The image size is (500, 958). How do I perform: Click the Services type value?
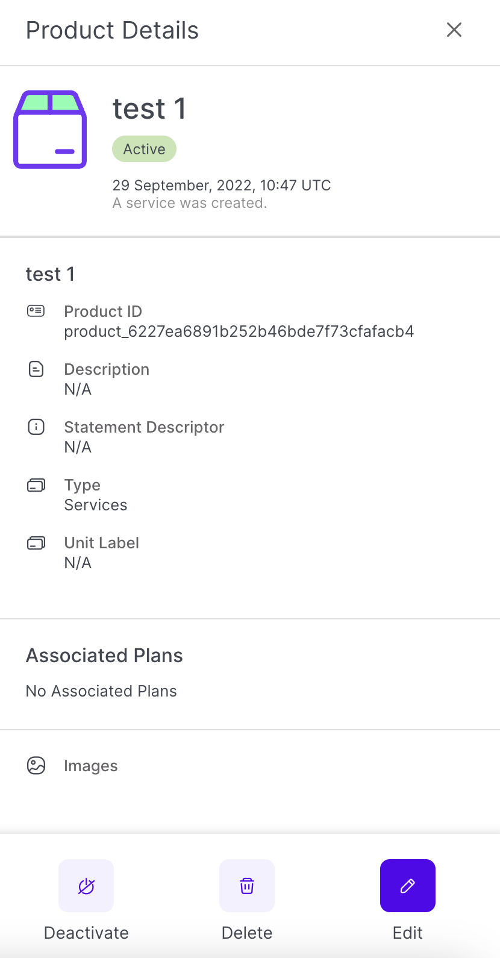point(96,505)
